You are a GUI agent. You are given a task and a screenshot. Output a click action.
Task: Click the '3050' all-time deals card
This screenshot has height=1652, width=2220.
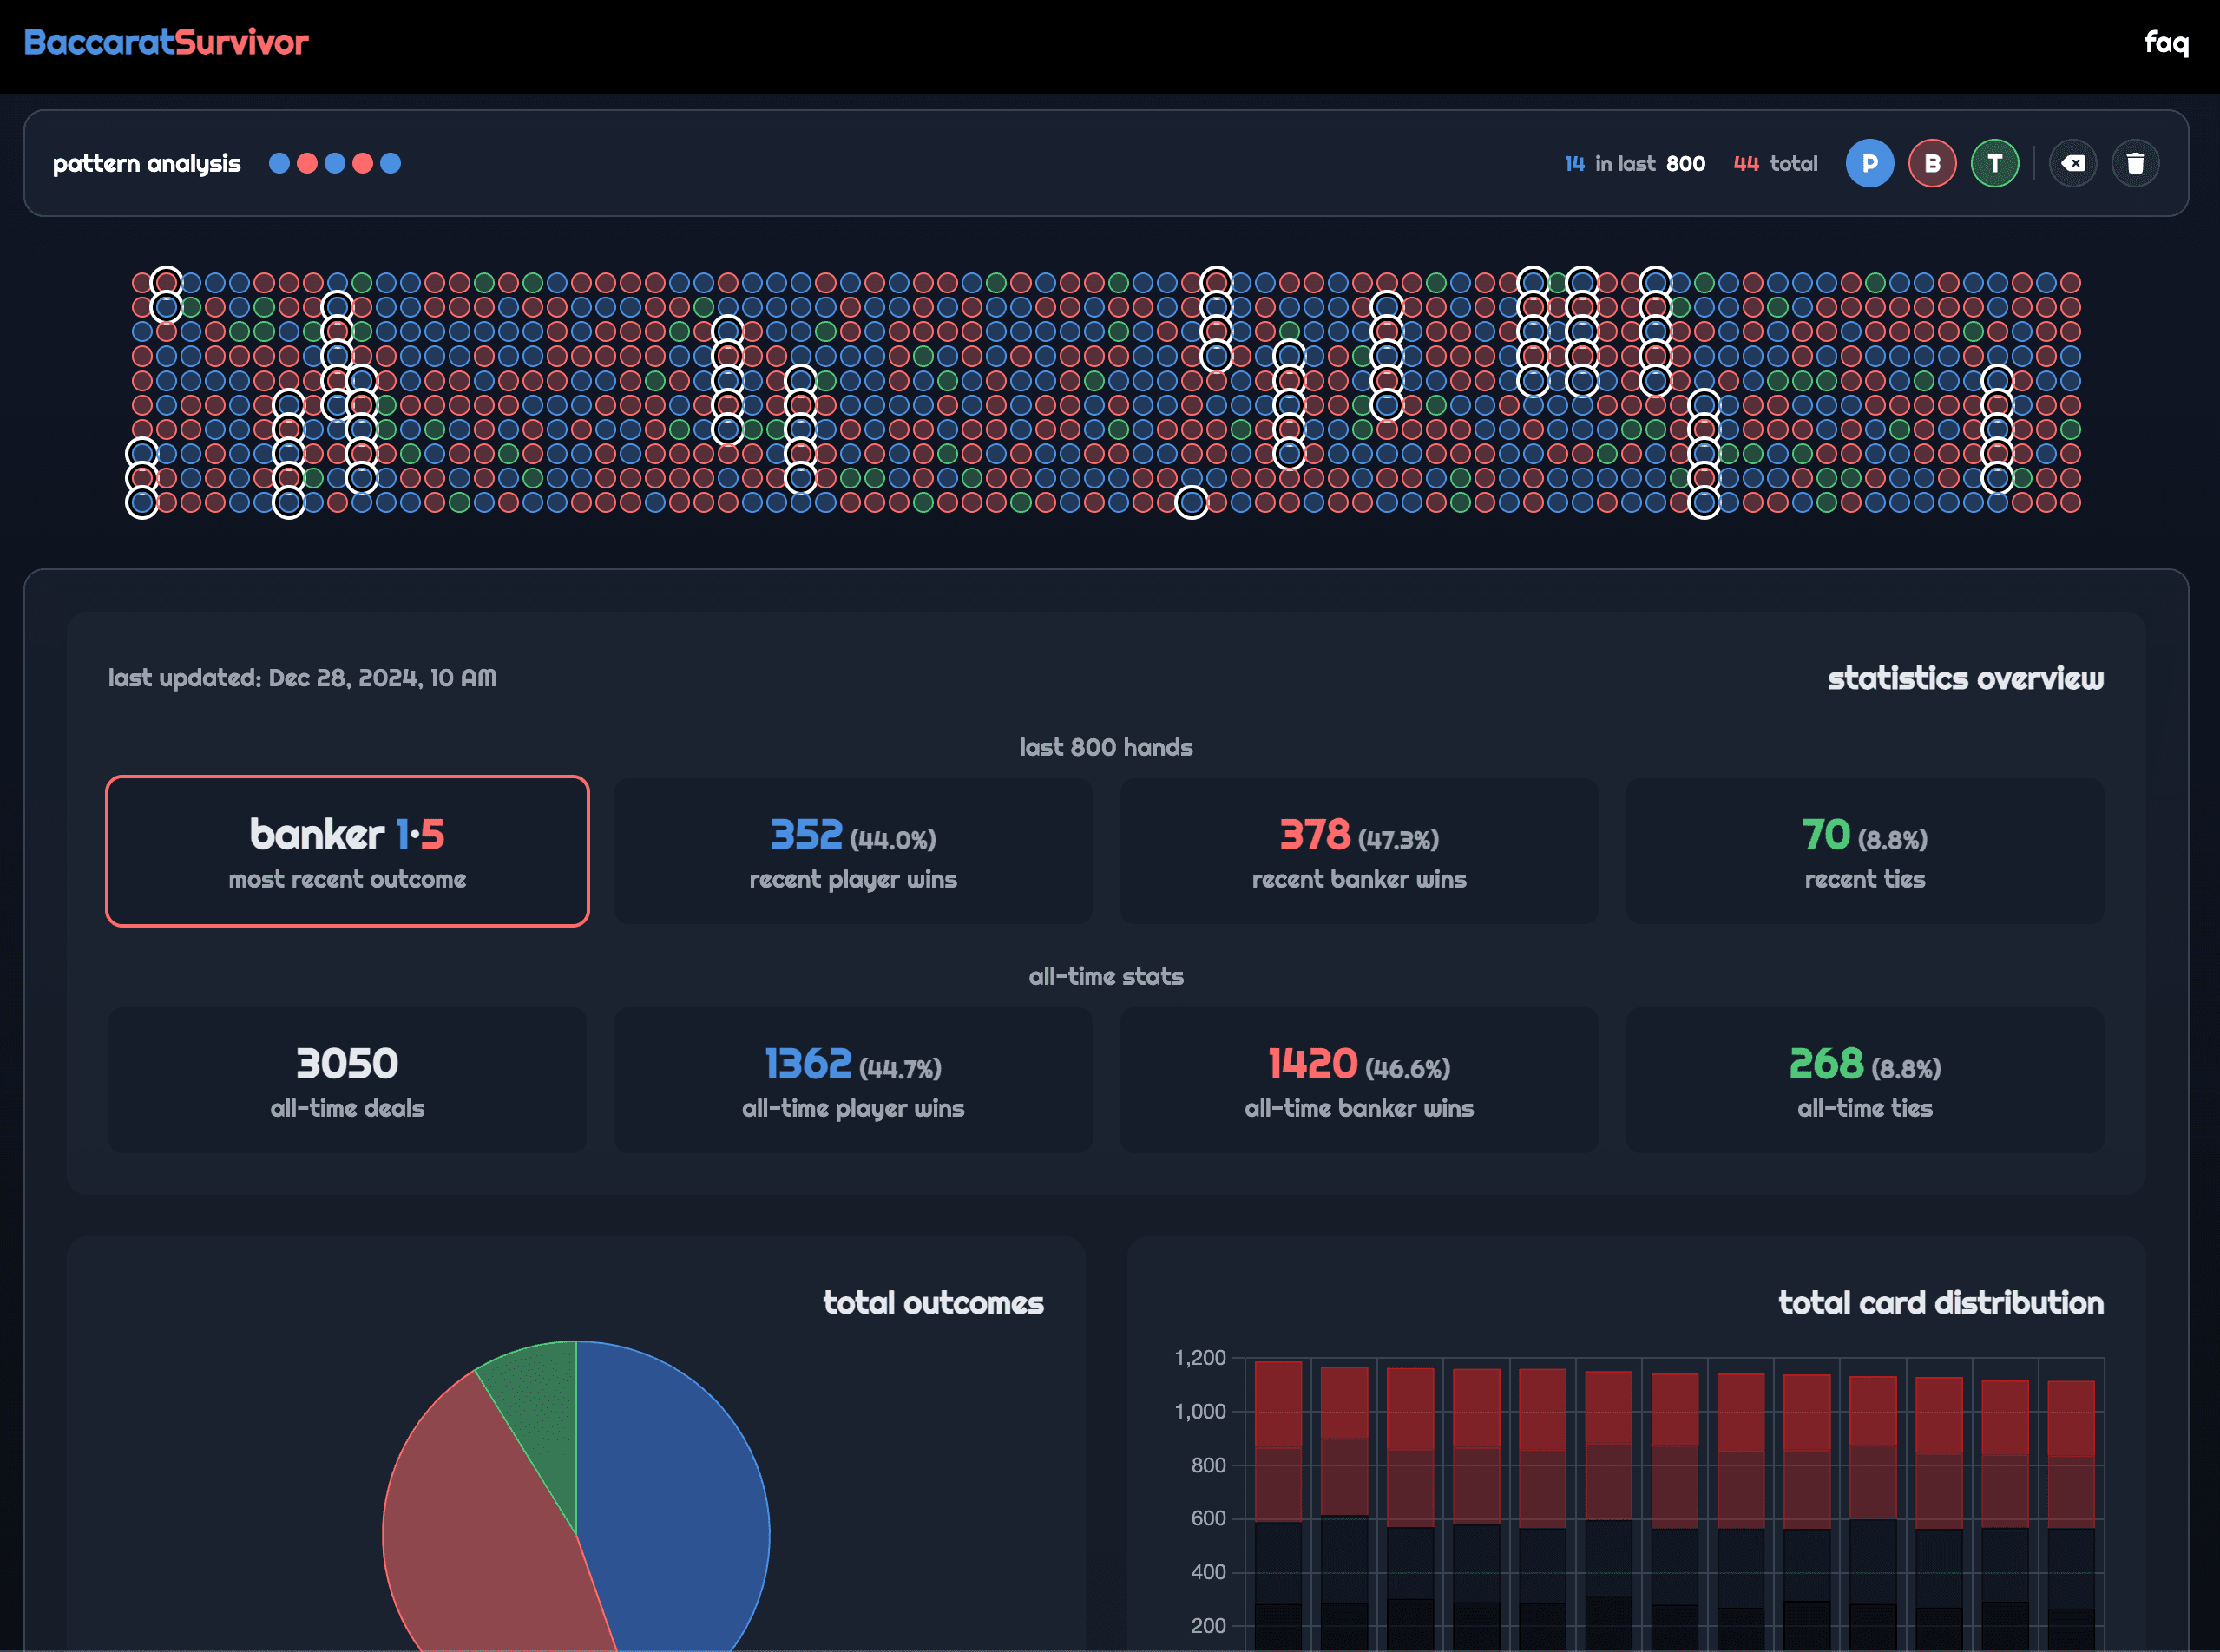pyautogui.click(x=347, y=1080)
